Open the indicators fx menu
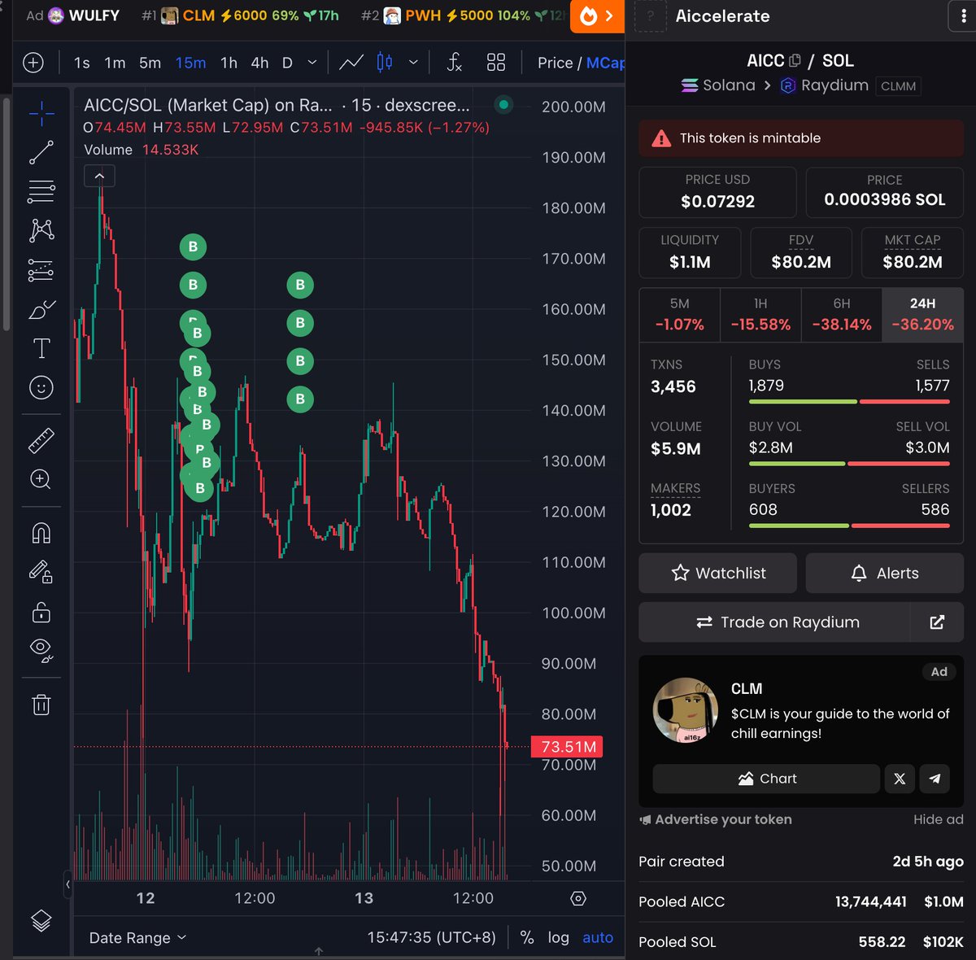 [455, 63]
